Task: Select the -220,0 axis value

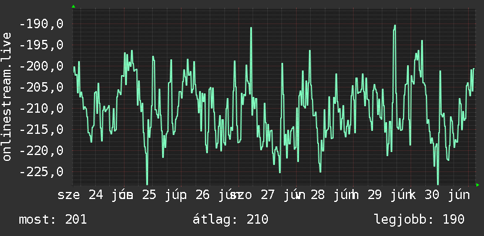Action: (x=41, y=150)
